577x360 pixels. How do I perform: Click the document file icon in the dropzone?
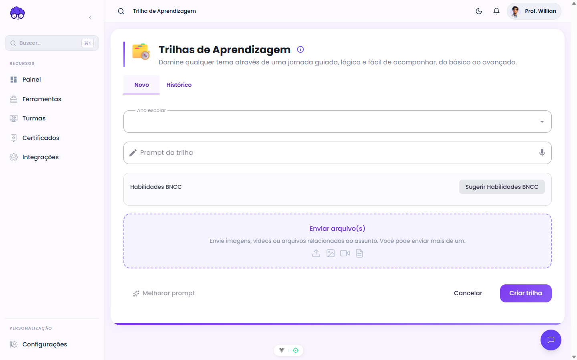[x=359, y=253]
